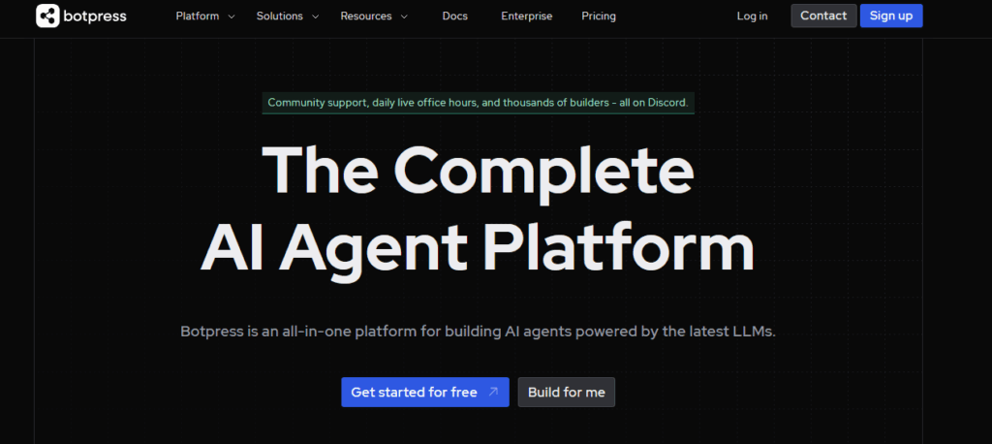View the Pricing page

(598, 16)
